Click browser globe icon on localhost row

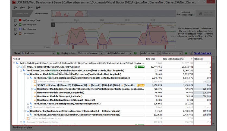(x=136, y=67)
